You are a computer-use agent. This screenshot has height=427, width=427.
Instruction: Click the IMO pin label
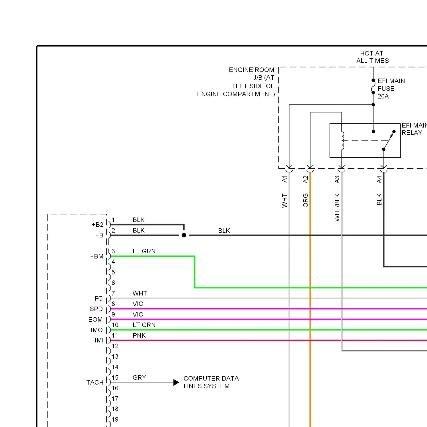(x=97, y=330)
